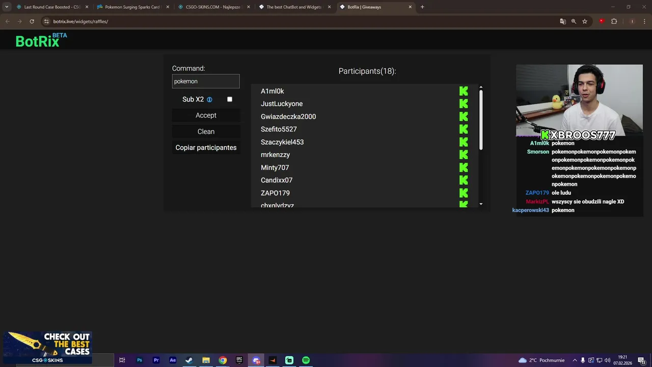
Task: Click the Kick icon next to Candixx07
Action: (464, 180)
